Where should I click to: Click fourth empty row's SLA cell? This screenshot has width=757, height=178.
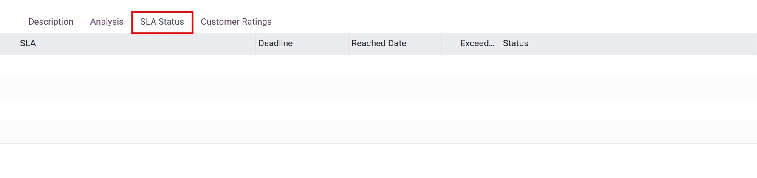click(x=127, y=132)
